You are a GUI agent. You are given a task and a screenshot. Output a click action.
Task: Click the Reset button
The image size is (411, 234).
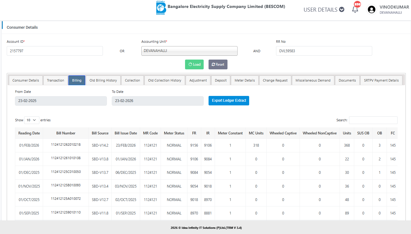coord(218,64)
